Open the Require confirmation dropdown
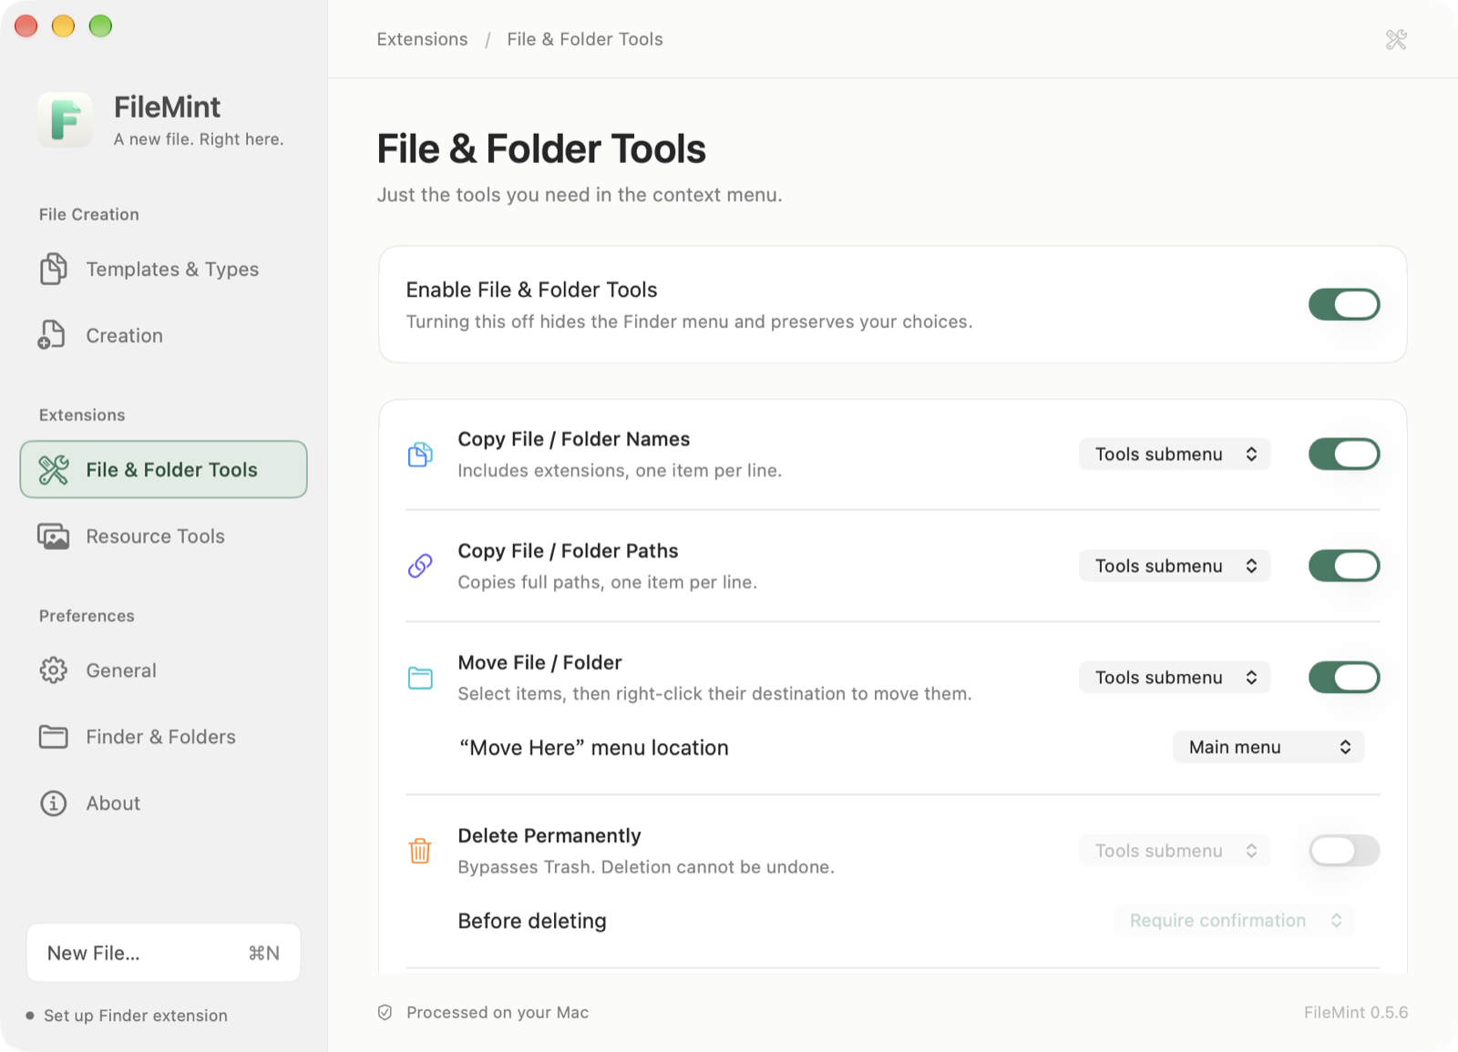Screen dimensions: 1458x1052 tap(1234, 920)
